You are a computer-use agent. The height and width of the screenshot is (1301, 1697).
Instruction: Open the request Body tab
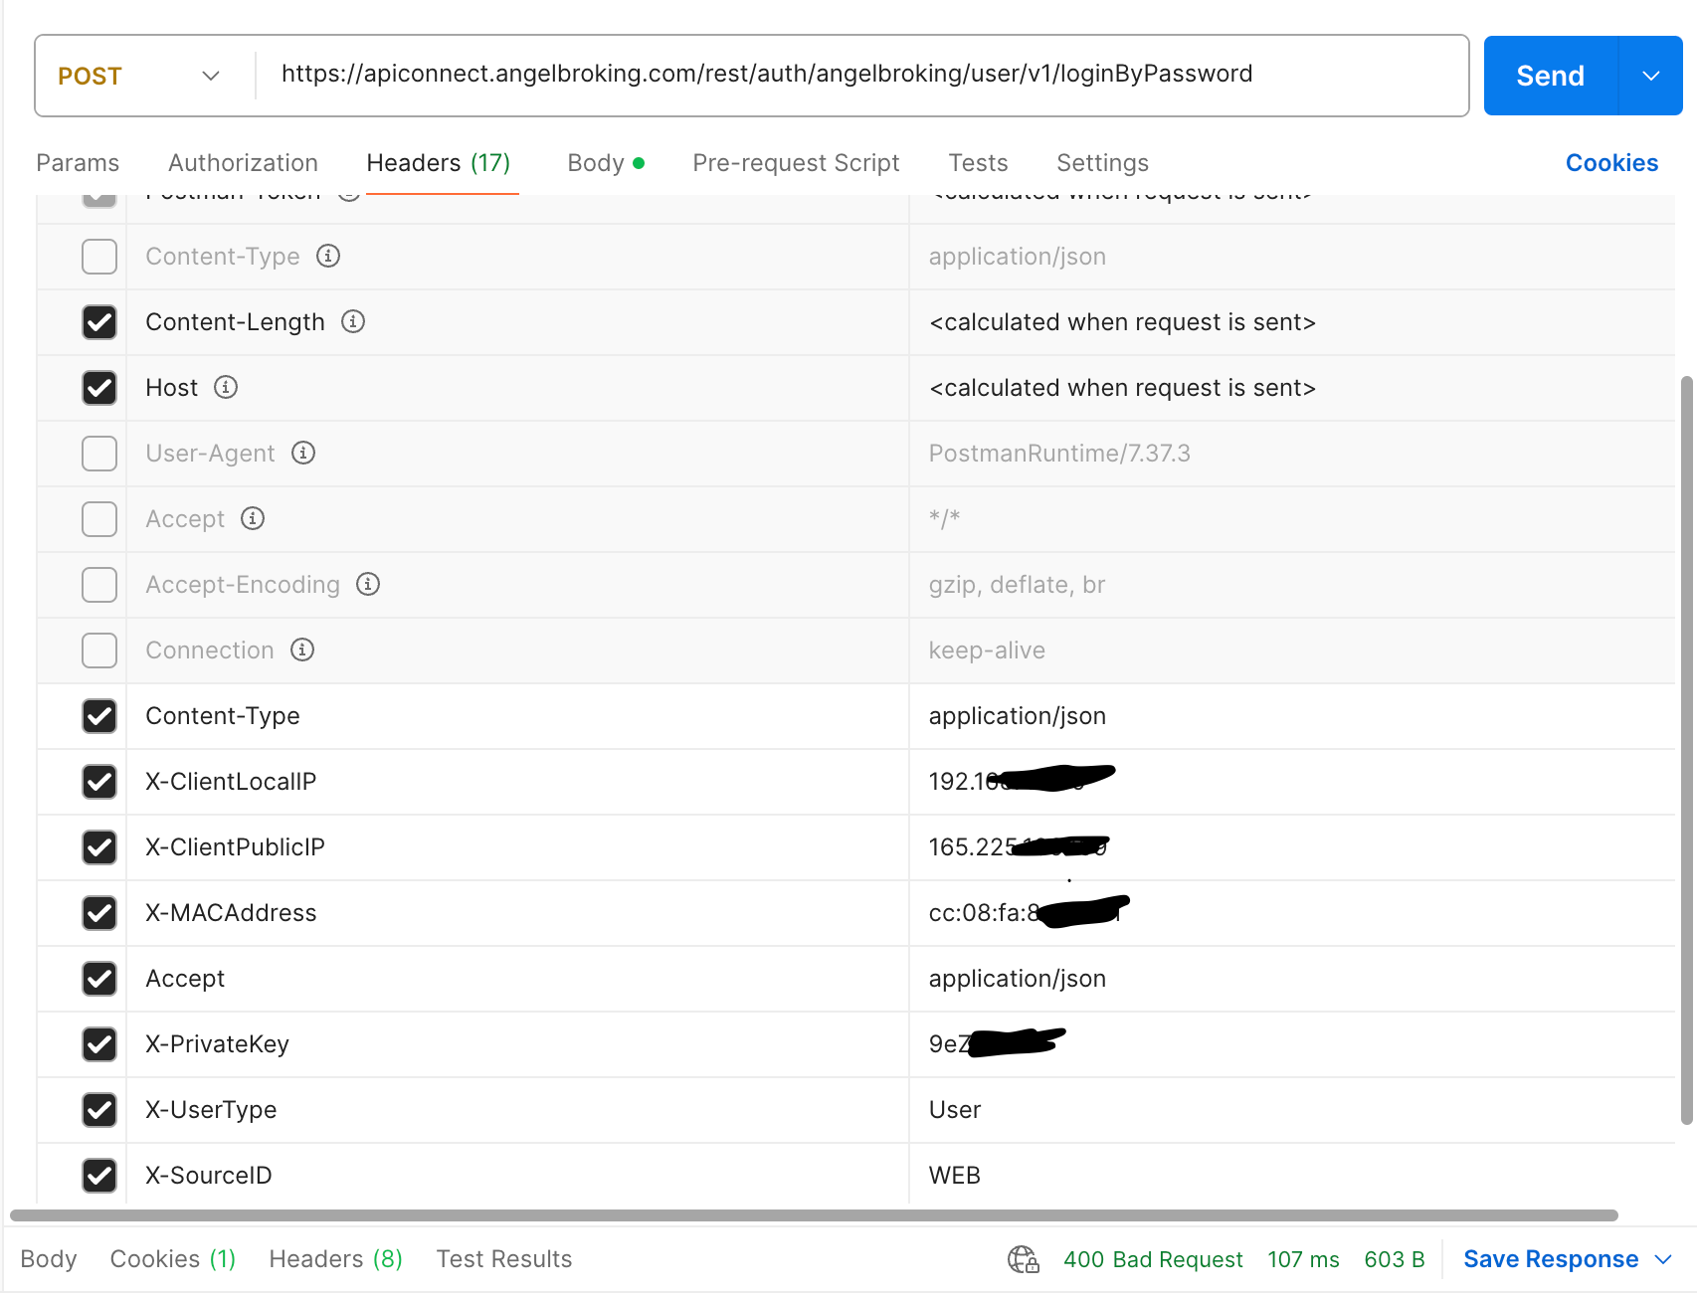click(x=605, y=163)
